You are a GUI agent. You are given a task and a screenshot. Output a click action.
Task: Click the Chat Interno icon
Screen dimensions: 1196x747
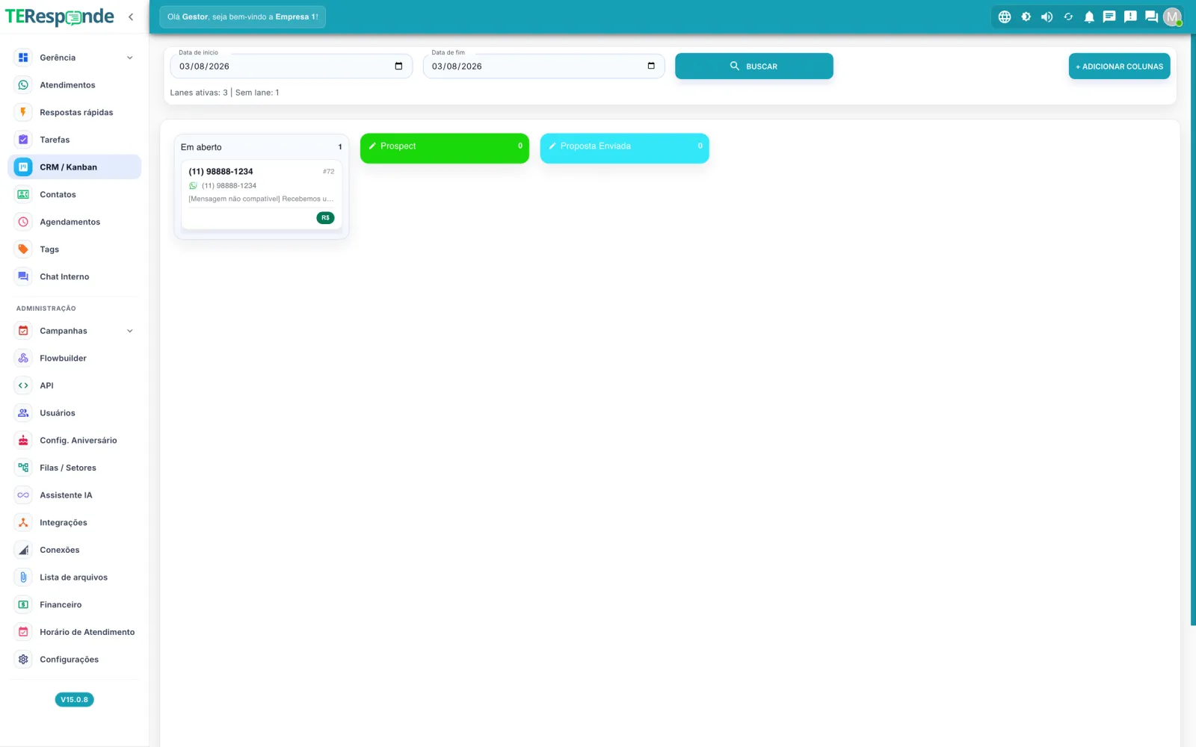(23, 276)
